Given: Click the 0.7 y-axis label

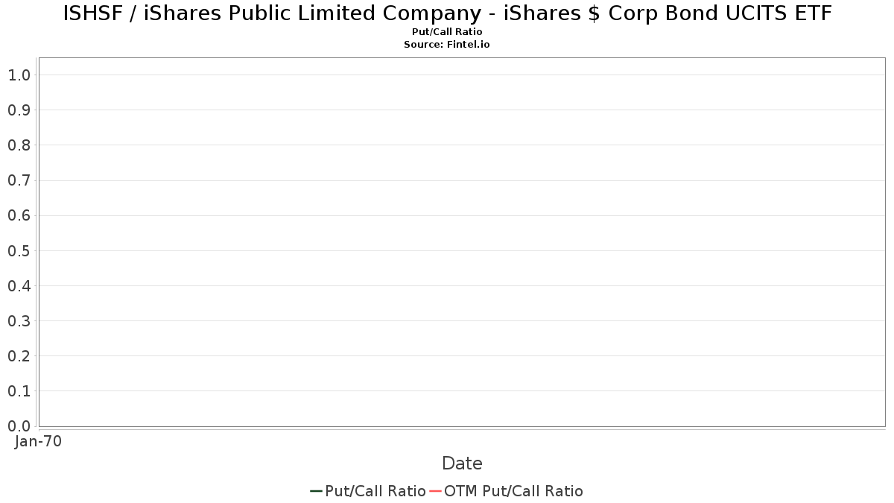Looking at the screenshot, I should (19, 180).
